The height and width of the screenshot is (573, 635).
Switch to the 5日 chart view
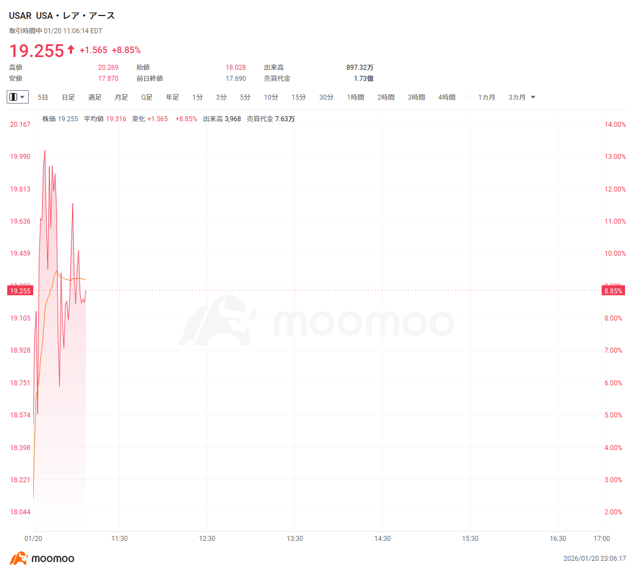[43, 97]
